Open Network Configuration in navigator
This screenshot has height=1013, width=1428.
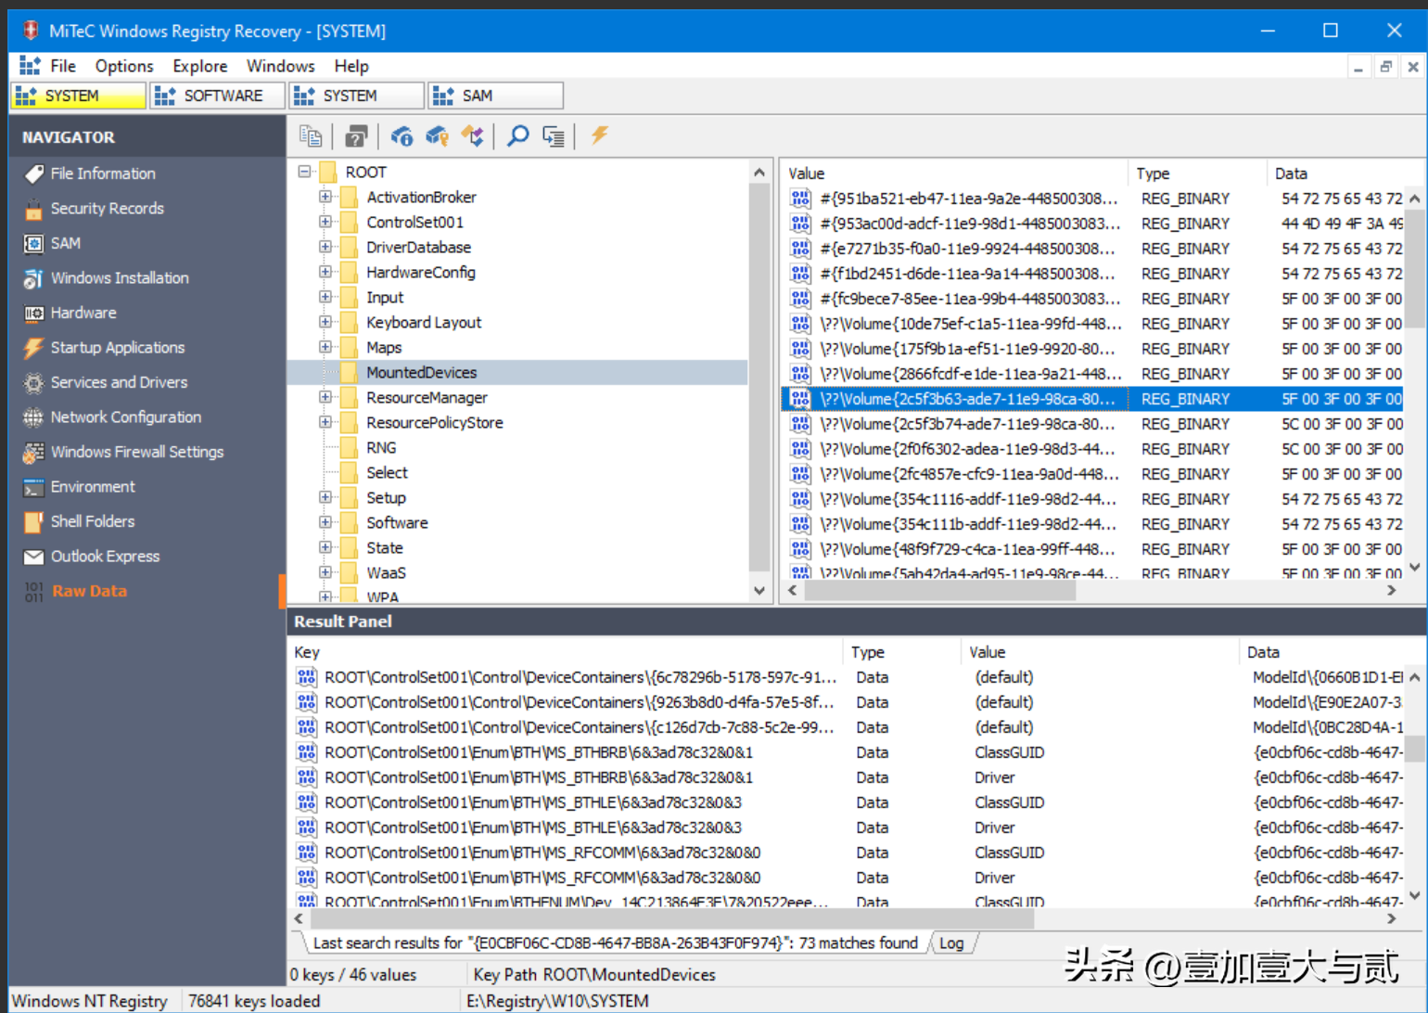coord(125,417)
